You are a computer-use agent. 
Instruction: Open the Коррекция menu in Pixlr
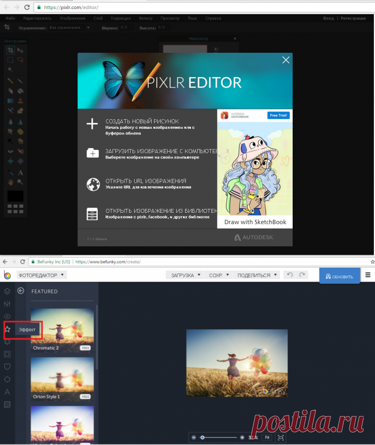coord(120,18)
